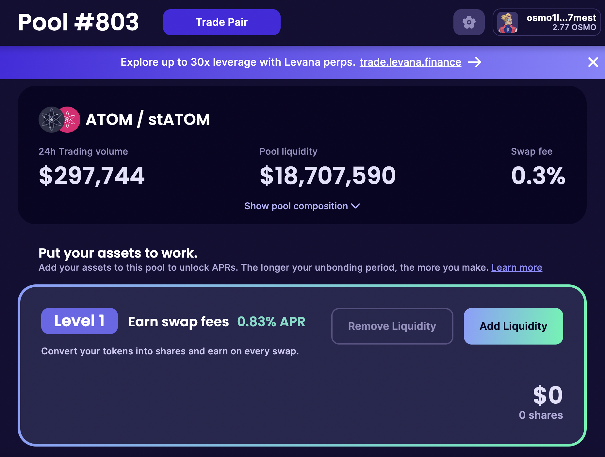Click the Trade Pair button
Screen dimensions: 605x457
(221, 22)
